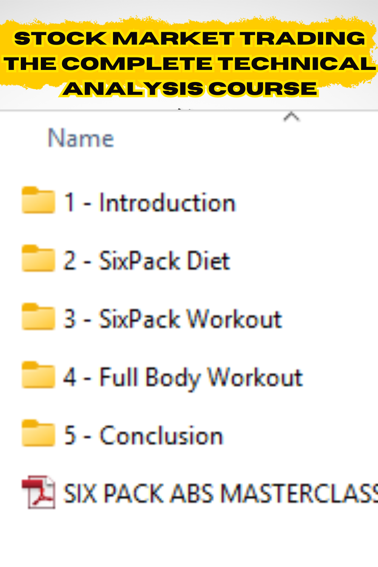Image resolution: width=378 pixels, height=567 pixels.
Task: Click the 5 - Conclusion folder icon
Action: (x=38, y=433)
